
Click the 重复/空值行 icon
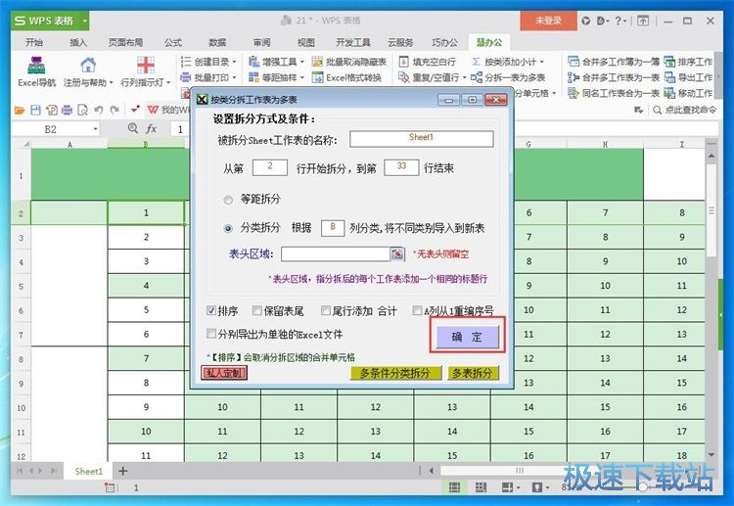403,77
